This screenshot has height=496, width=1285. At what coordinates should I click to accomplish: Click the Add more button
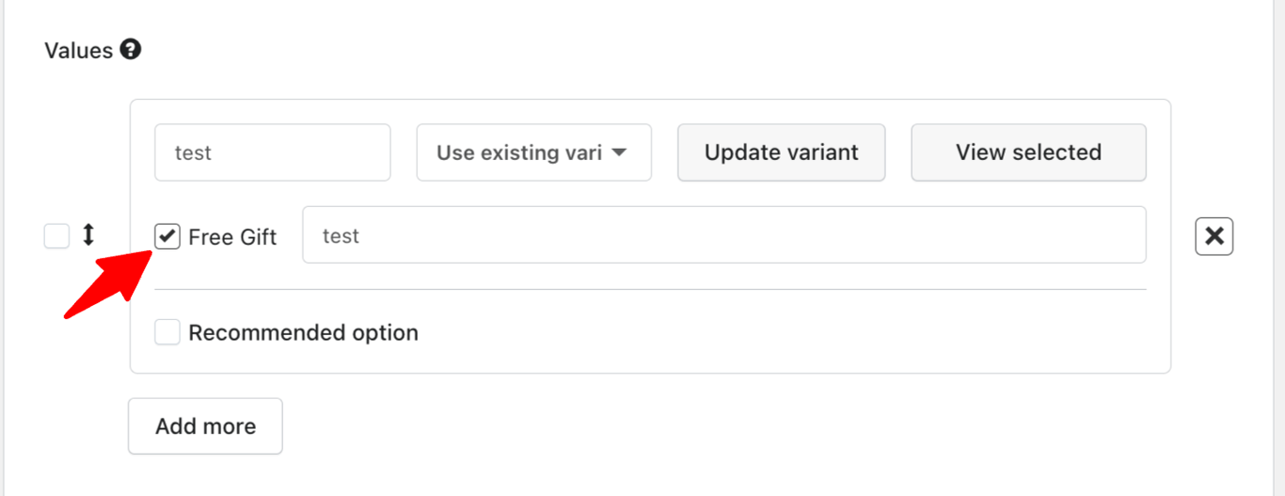205,426
